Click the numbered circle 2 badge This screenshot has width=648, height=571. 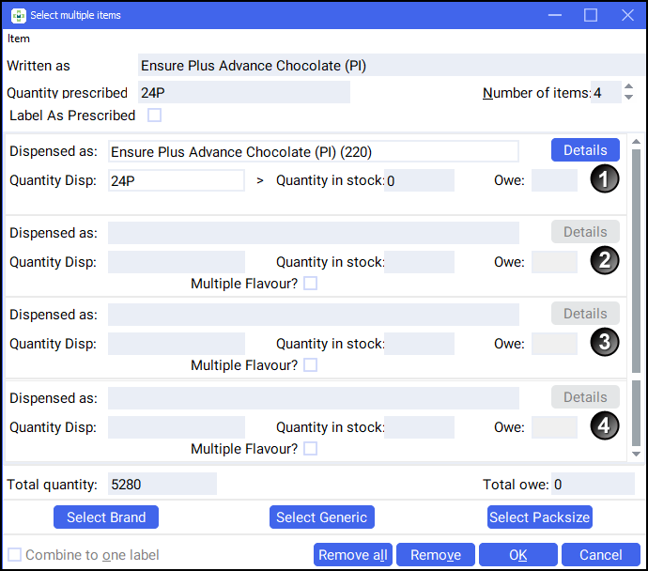[605, 260]
